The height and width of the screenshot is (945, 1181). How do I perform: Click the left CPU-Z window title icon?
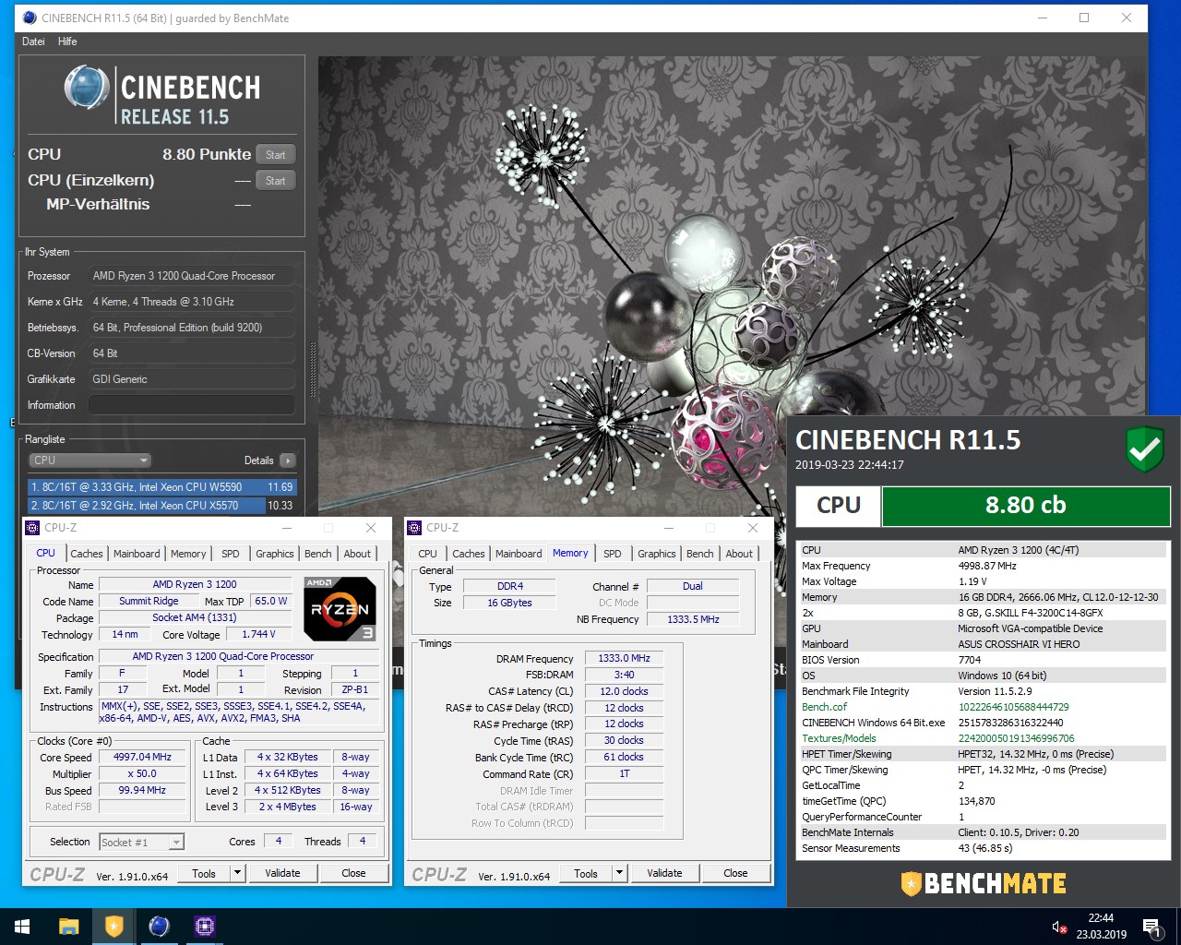point(33,528)
